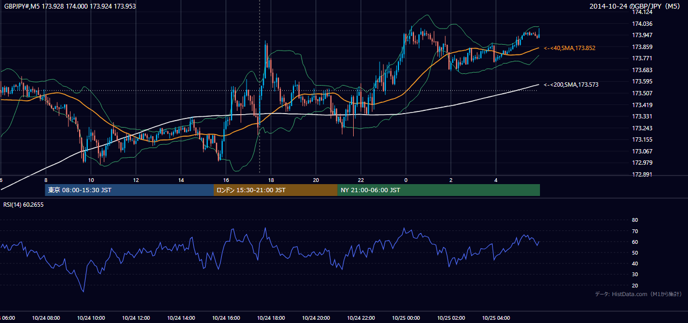Click the 10/24 16:00 date label
Image resolution: width=688 pixels, height=323 pixels.
tap(226, 318)
